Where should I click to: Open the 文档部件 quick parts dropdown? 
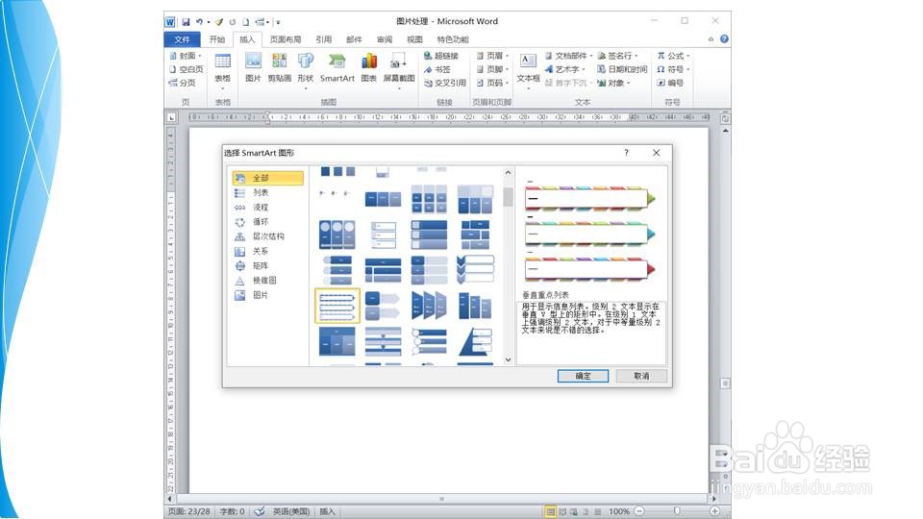tap(568, 56)
